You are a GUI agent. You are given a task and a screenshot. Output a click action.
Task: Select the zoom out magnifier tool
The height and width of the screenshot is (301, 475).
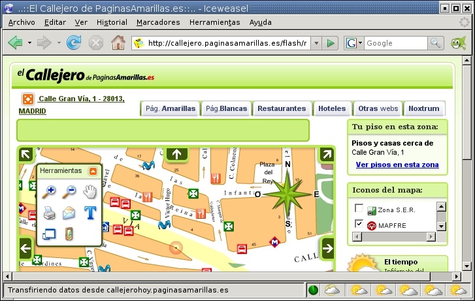coord(69,191)
